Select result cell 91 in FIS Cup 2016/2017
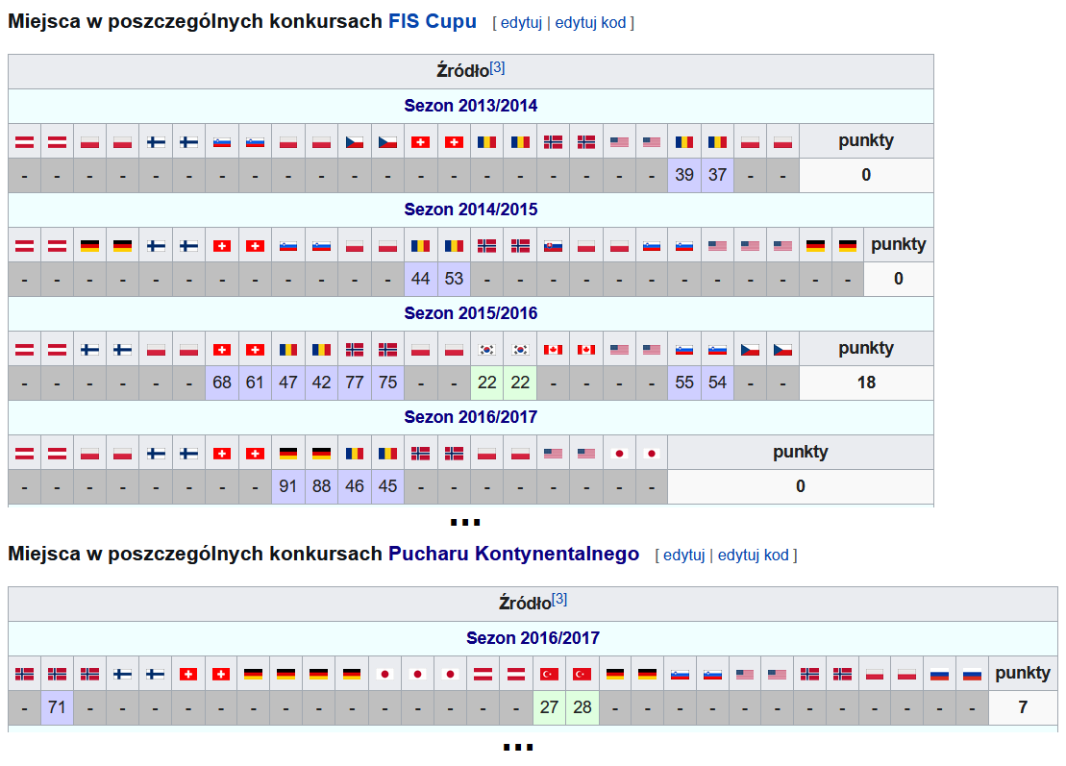This screenshot has height=766, width=1066. (x=288, y=486)
